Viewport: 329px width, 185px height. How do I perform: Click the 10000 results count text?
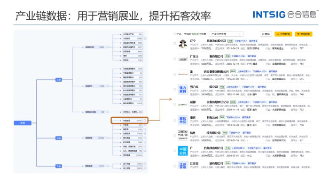click(x=195, y=34)
